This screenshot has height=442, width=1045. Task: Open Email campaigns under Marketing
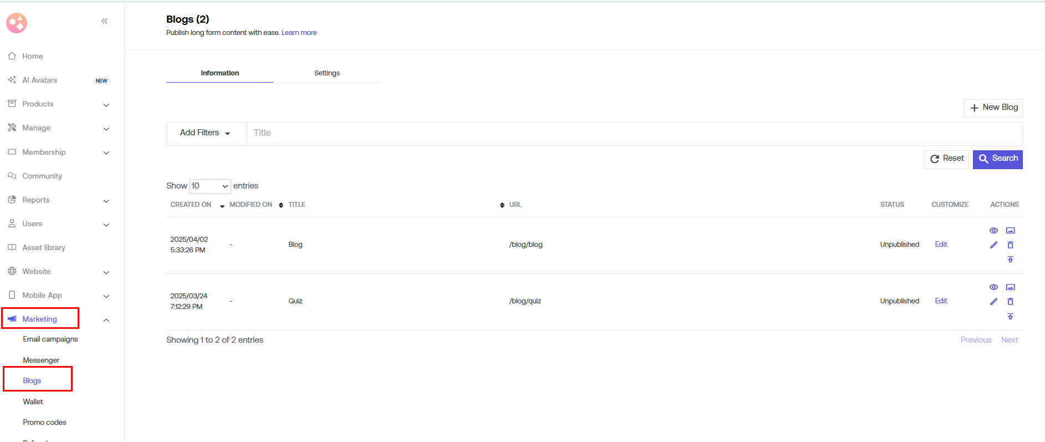click(x=50, y=339)
